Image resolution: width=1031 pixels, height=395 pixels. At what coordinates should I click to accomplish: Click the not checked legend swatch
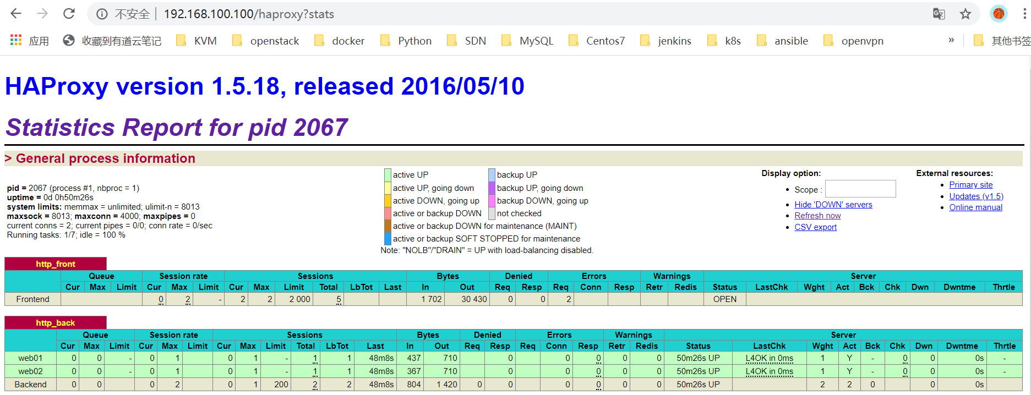(x=492, y=213)
